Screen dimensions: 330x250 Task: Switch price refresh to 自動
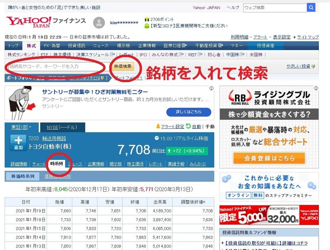click(196, 126)
